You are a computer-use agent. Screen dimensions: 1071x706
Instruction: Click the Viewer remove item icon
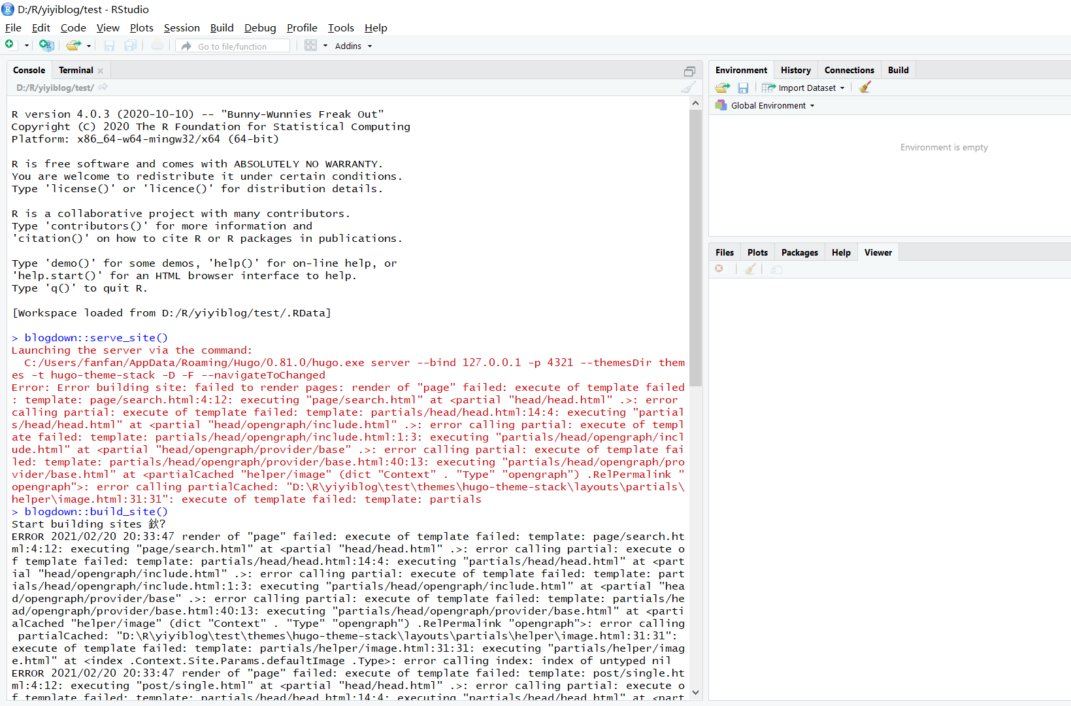[x=719, y=269]
